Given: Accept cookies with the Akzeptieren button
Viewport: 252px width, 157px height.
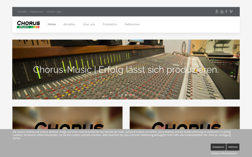Looking at the screenshot, I should coord(218,147).
